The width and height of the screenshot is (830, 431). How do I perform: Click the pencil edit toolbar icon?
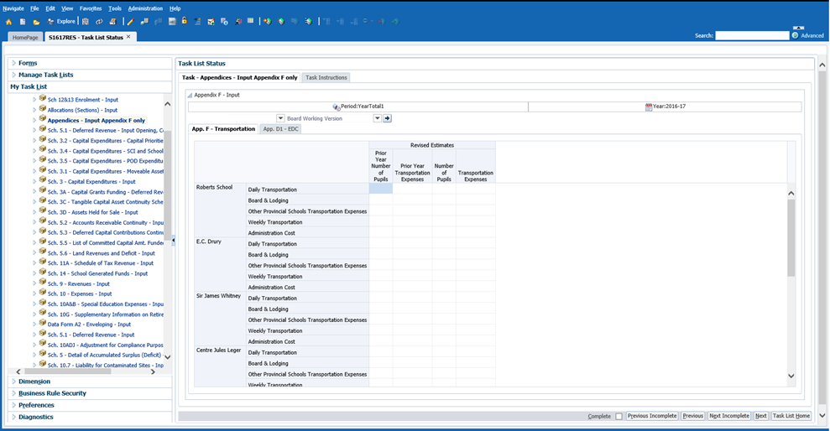point(130,21)
